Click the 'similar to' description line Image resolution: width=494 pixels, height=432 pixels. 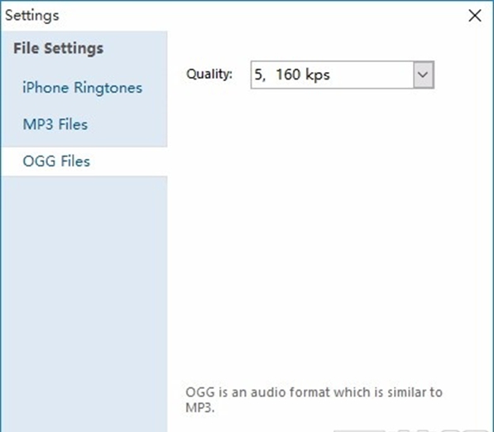(314, 392)
